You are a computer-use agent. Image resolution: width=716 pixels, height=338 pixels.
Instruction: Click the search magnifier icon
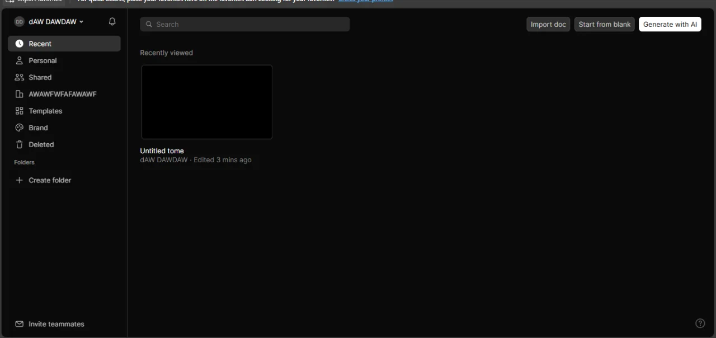pyautogui.click(x=149, y=25)
